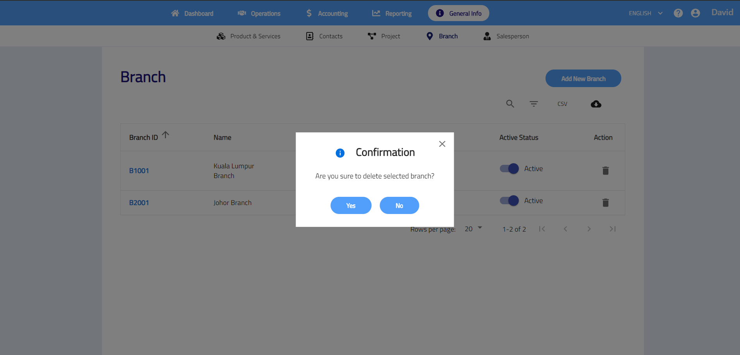Screen dimensions: 740x355
Task: Delete branch B1001 via trash icon
Action: tap(605, 171)
